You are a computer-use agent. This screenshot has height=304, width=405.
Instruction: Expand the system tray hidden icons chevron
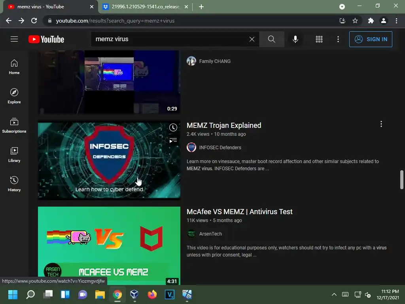[334, 294]
